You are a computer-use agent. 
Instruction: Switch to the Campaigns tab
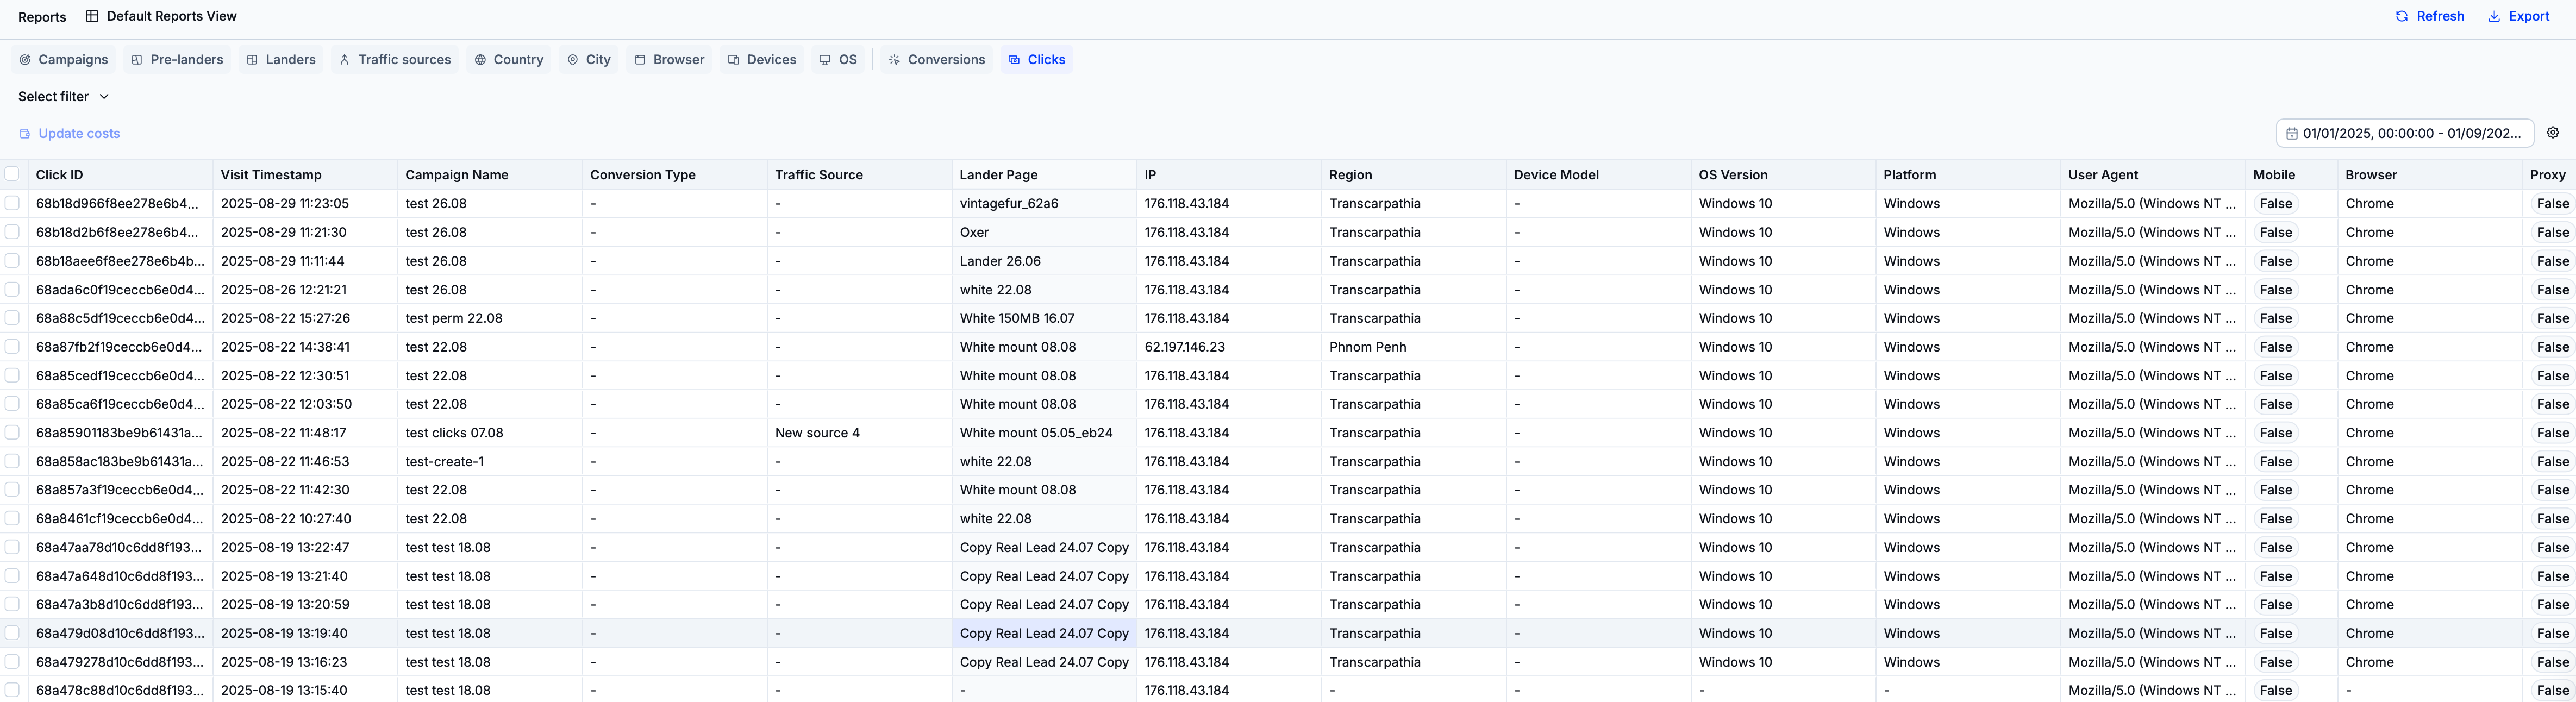[63, 60]
